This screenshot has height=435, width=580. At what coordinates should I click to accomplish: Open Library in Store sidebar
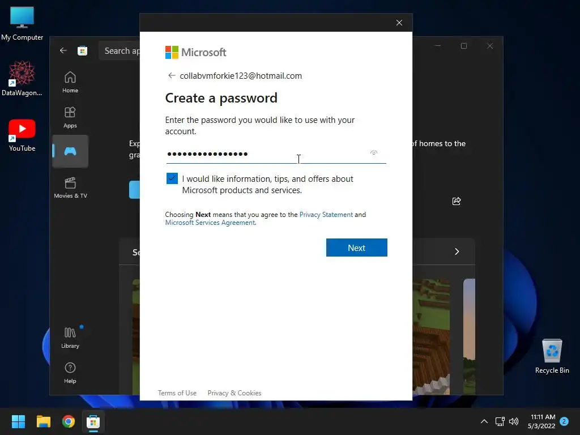point(70,338)
